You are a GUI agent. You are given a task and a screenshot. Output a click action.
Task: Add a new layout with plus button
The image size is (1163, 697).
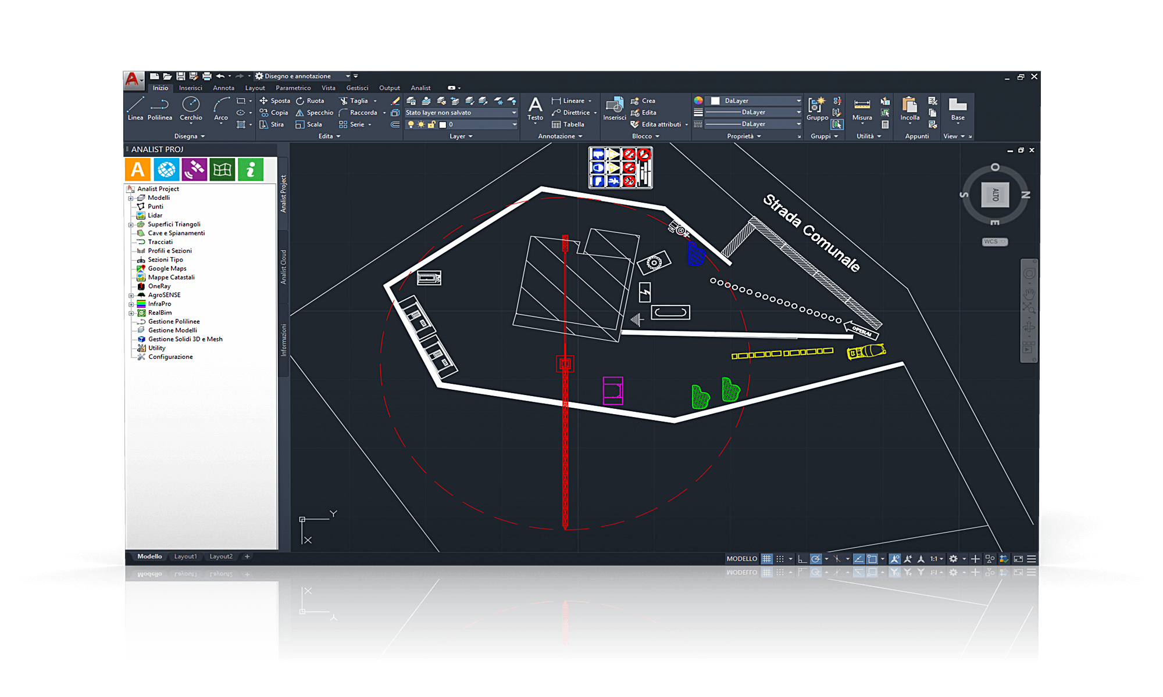[247, 556]
